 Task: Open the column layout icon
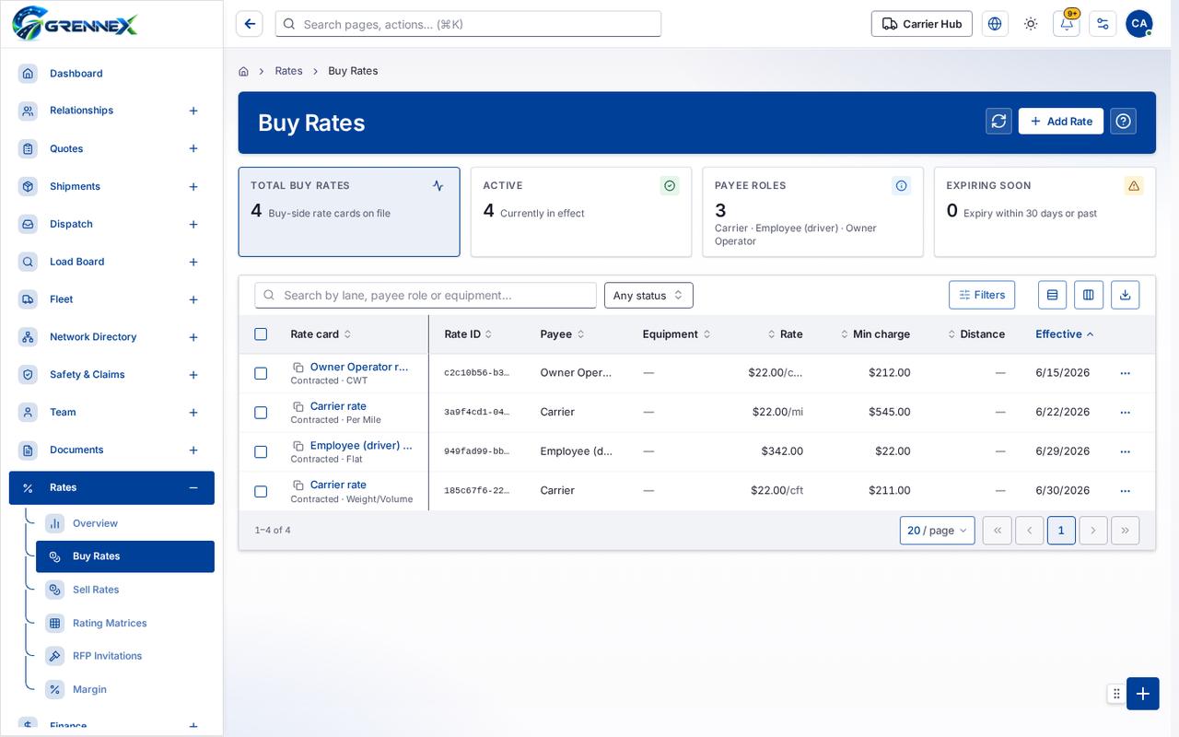point(1089,295)
